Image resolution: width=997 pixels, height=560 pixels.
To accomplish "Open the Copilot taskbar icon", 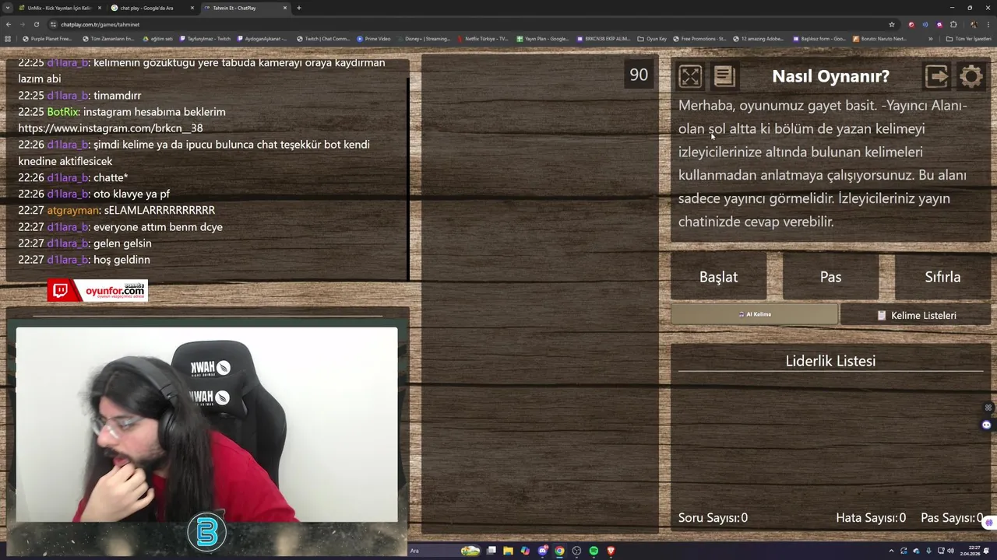I will (525, 551).
